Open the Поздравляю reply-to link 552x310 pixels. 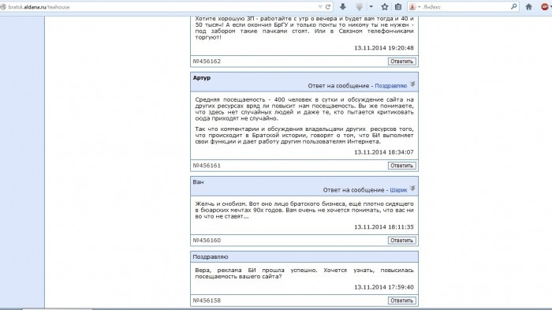pyautogui.click(x=391, y=86)
